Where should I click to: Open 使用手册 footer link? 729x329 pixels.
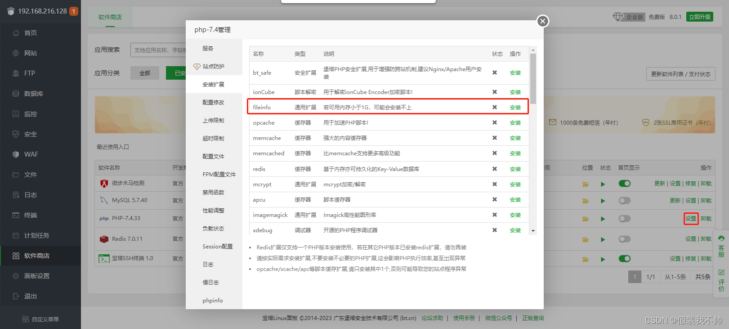(464, 318)
